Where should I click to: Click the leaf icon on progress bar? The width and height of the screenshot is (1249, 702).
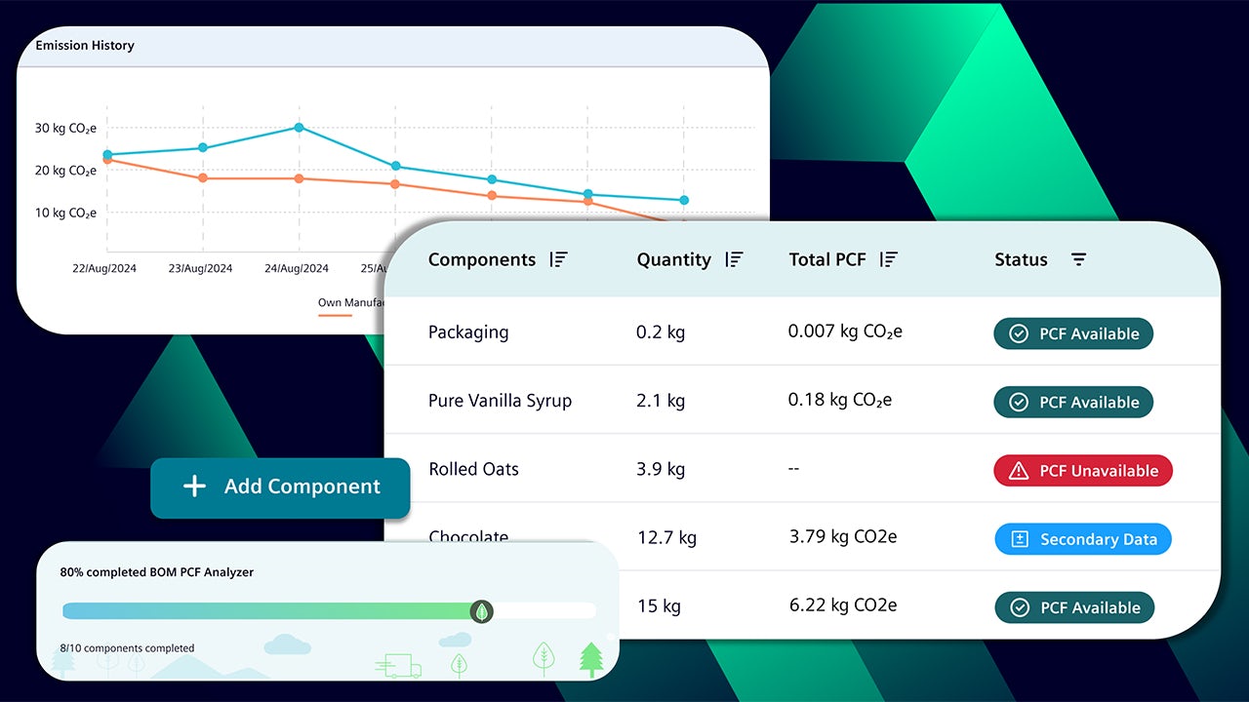[x=481, y=611]
